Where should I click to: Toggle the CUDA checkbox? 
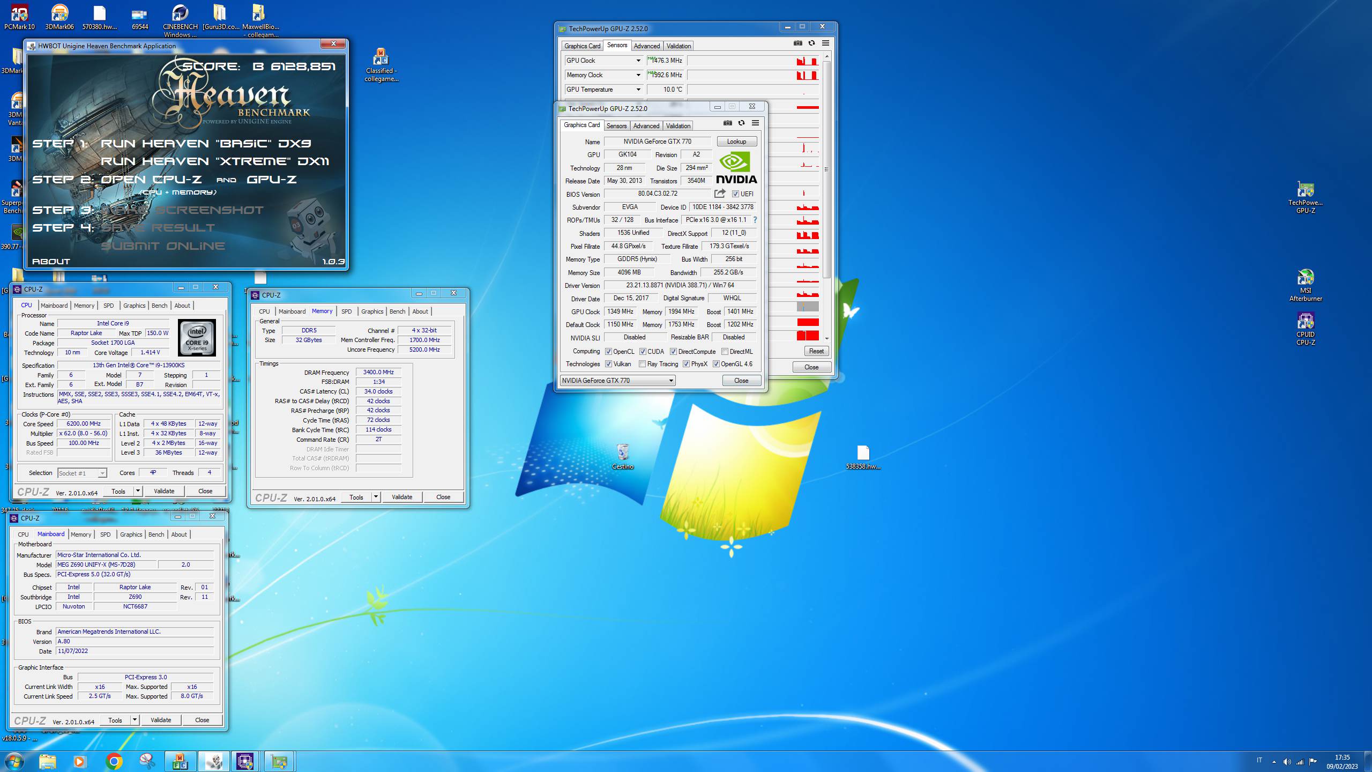[x=643, y=352]
